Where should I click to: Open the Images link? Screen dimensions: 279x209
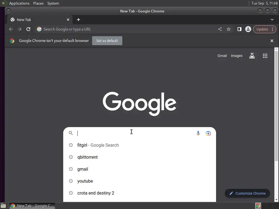[x=237, y=56]
